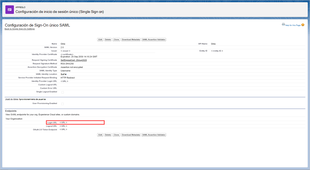Screen dimensions: 310x170
Task: Select the OAuth 2.0 Token Endpoint value
Action: tap(63, 130)
